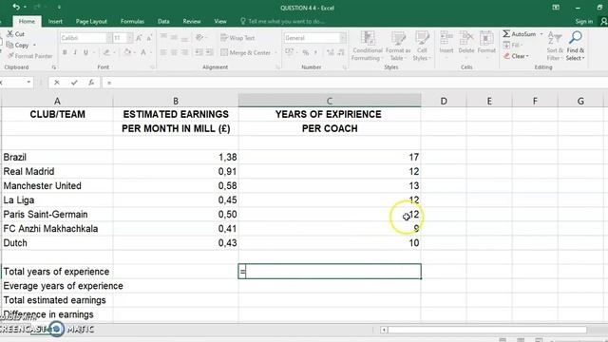The height and width of the screenshot is (342, 608).
Task: Open the font size dropdown
Action: click(129, 38)
